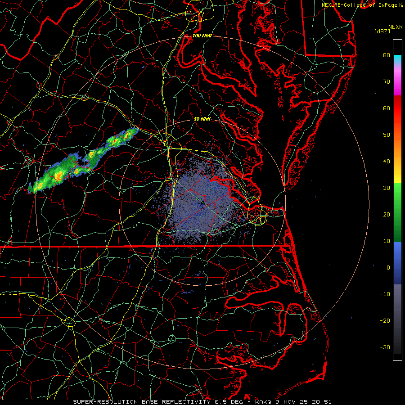
Task: Click the blue-gray clutter echo near radar center
Action: 200,203
